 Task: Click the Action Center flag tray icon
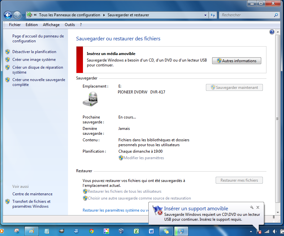click(259, 231)
